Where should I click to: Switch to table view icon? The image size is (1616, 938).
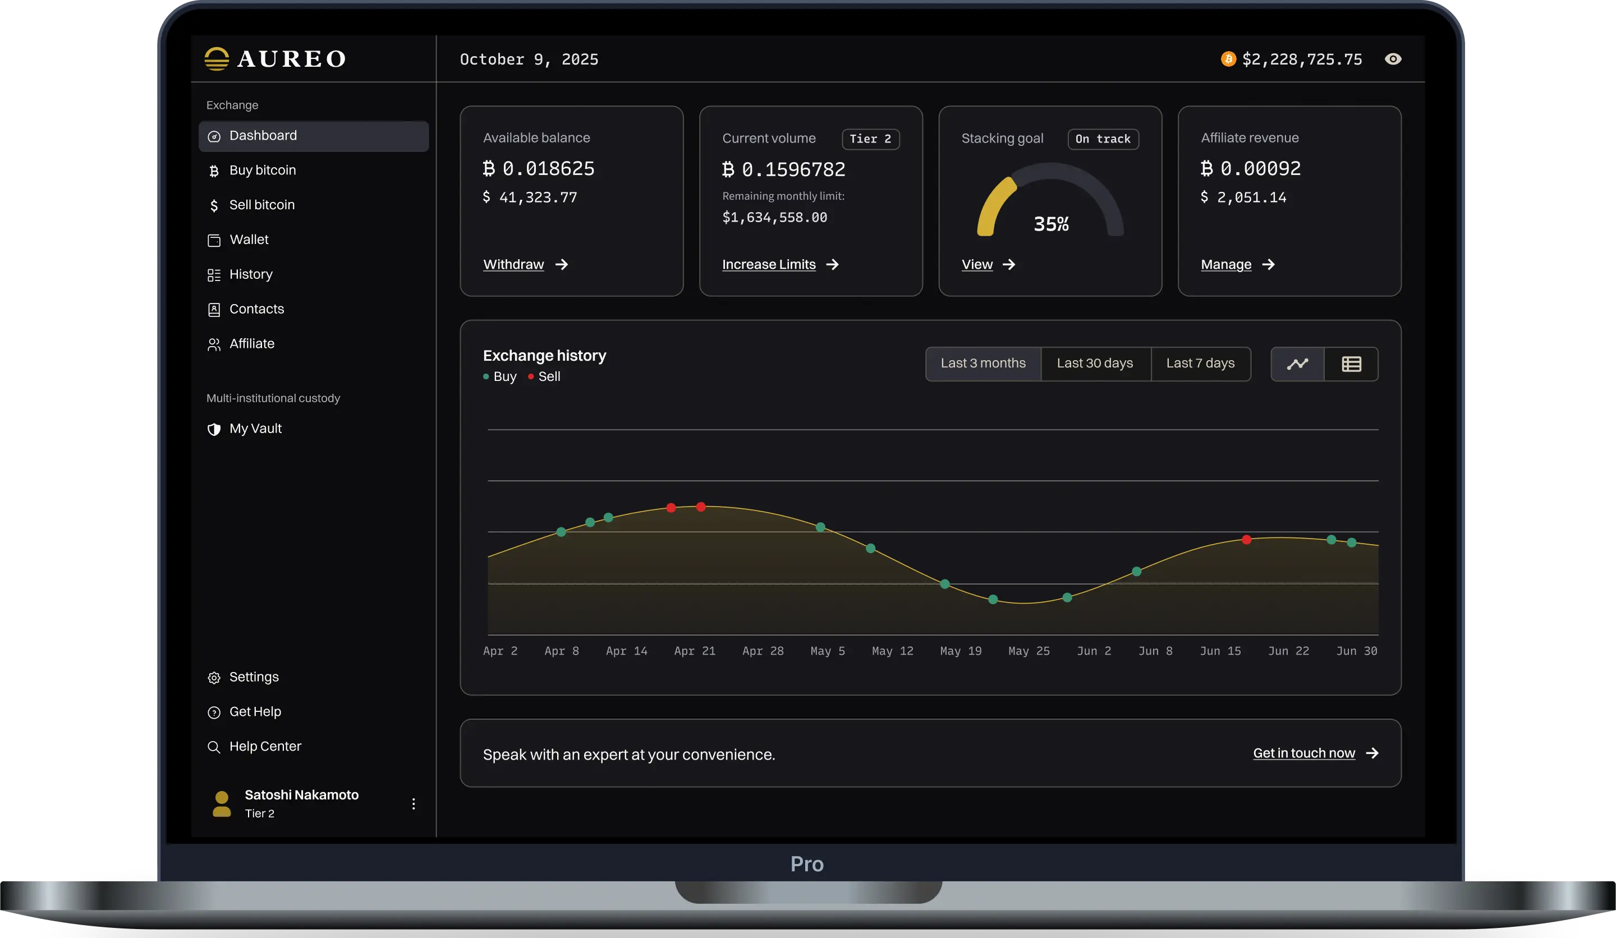click(x=1351, y=364)
